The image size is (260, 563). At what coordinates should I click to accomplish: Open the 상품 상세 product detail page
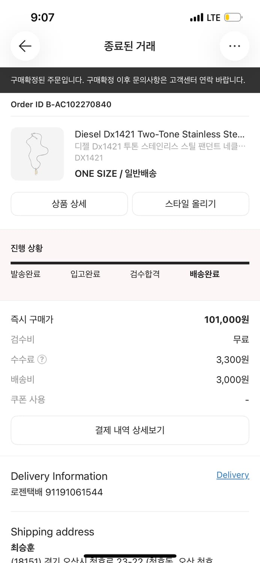(69, 204)
